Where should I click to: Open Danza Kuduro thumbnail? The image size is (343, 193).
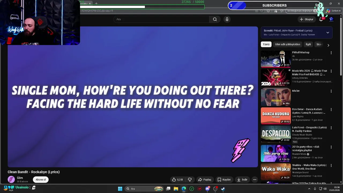pos(276,116)
